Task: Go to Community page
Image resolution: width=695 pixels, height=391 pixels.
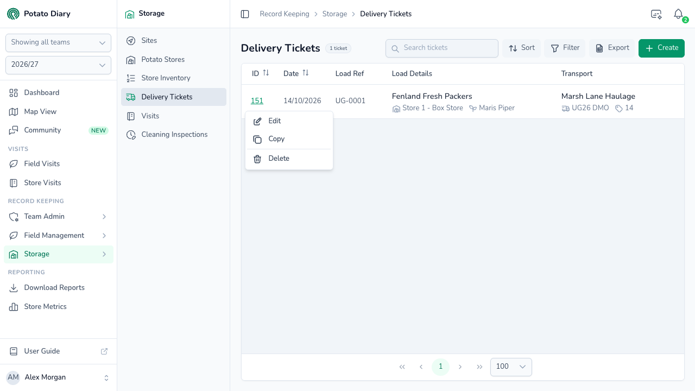Action: [x=59, y=130]
